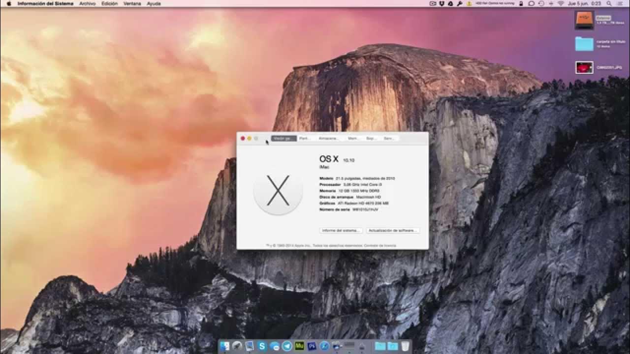Select the JPG image thumbnail on desktop
Screen dimensions: 630x354
click(584, 67)
